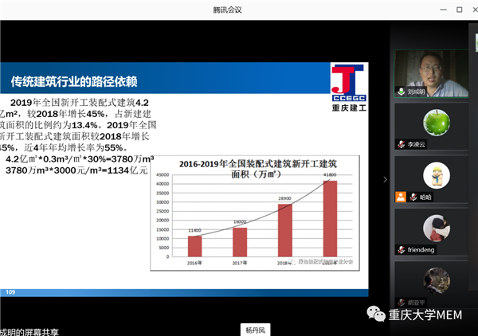Click the microphone icon beside 刘成明
478x336 pixels.
(402, 92)
